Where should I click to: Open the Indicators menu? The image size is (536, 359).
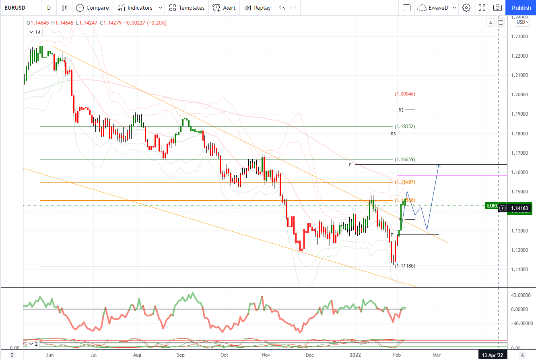[135, 8]
